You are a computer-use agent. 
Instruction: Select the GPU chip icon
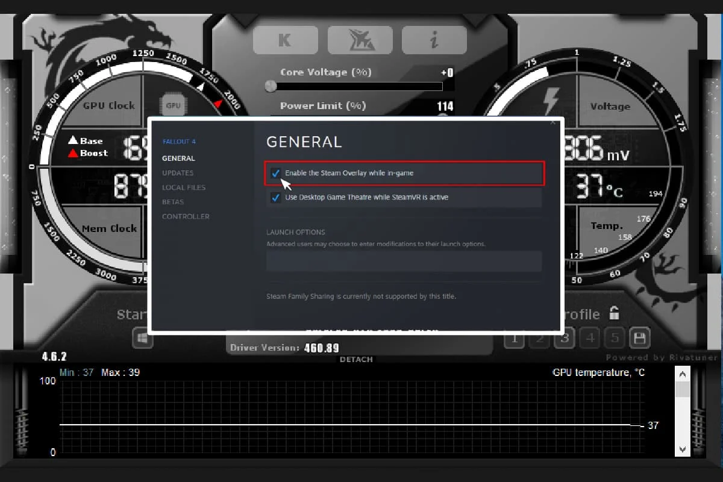(x=173, y=105)
